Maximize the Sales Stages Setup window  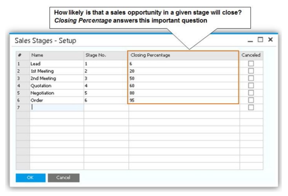point(260,40)
